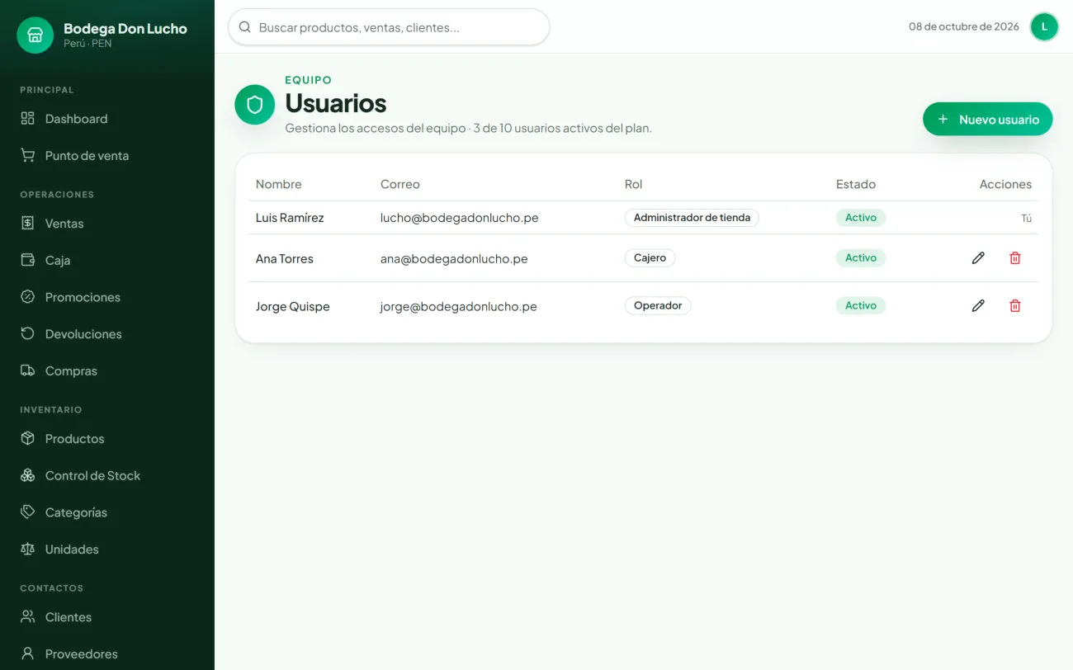Click the Operador role badge
This screenshot has height=670, width=1073.
[658, 306]
